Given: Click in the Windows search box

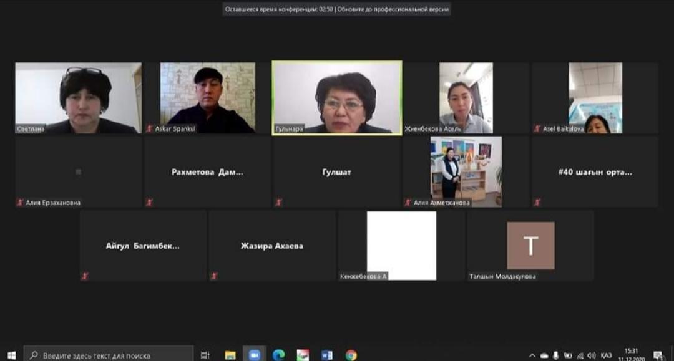Looking at the screenshot, I should click(109, 355).
